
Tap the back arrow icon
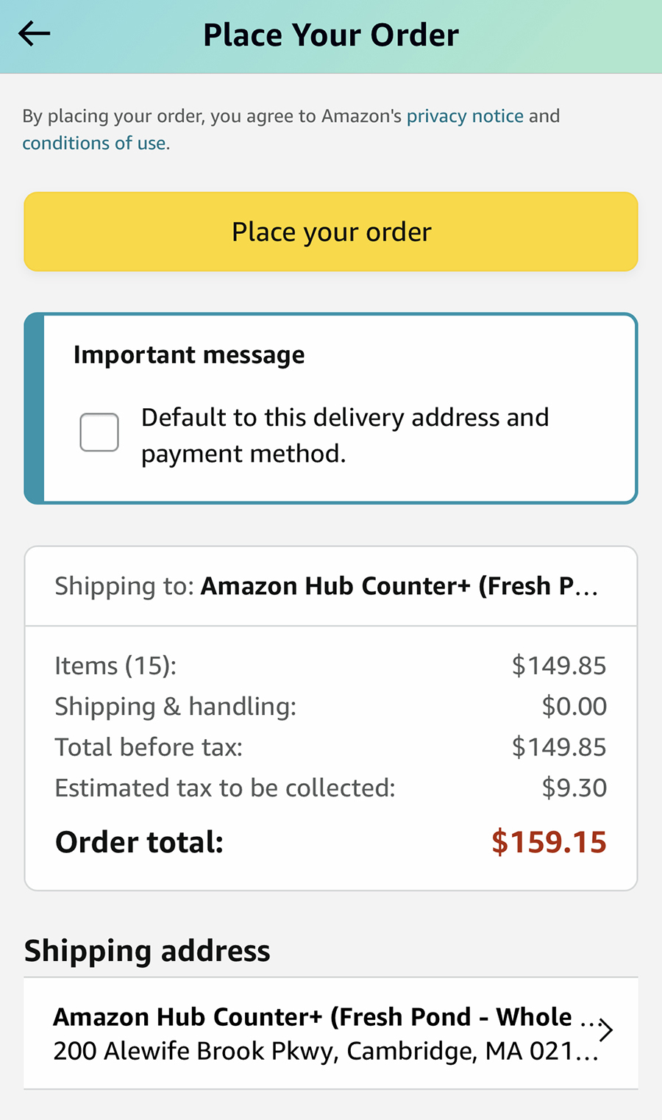(x=34, y=34)
